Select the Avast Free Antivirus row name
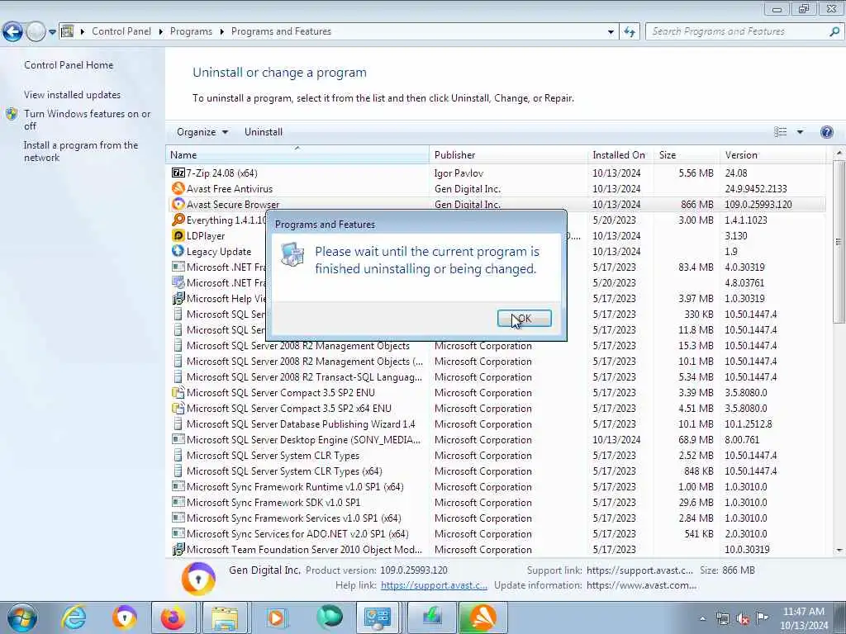 click(230, 189)
